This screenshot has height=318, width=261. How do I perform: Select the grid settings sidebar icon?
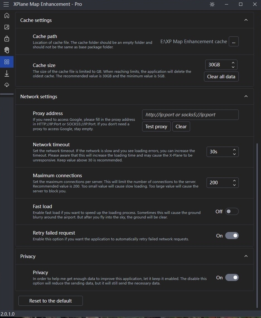tap(7, 62)
